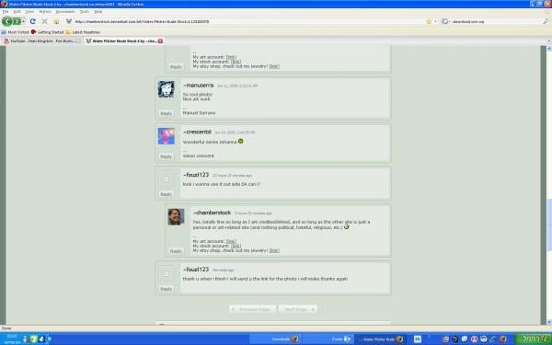Open the View menu
Screen dimensions: 552x345
29,12
